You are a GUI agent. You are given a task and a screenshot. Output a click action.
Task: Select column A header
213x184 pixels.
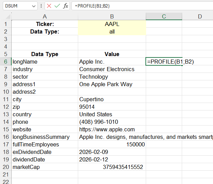tap(45, 17)
